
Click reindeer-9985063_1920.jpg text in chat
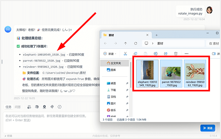[43, 67]
